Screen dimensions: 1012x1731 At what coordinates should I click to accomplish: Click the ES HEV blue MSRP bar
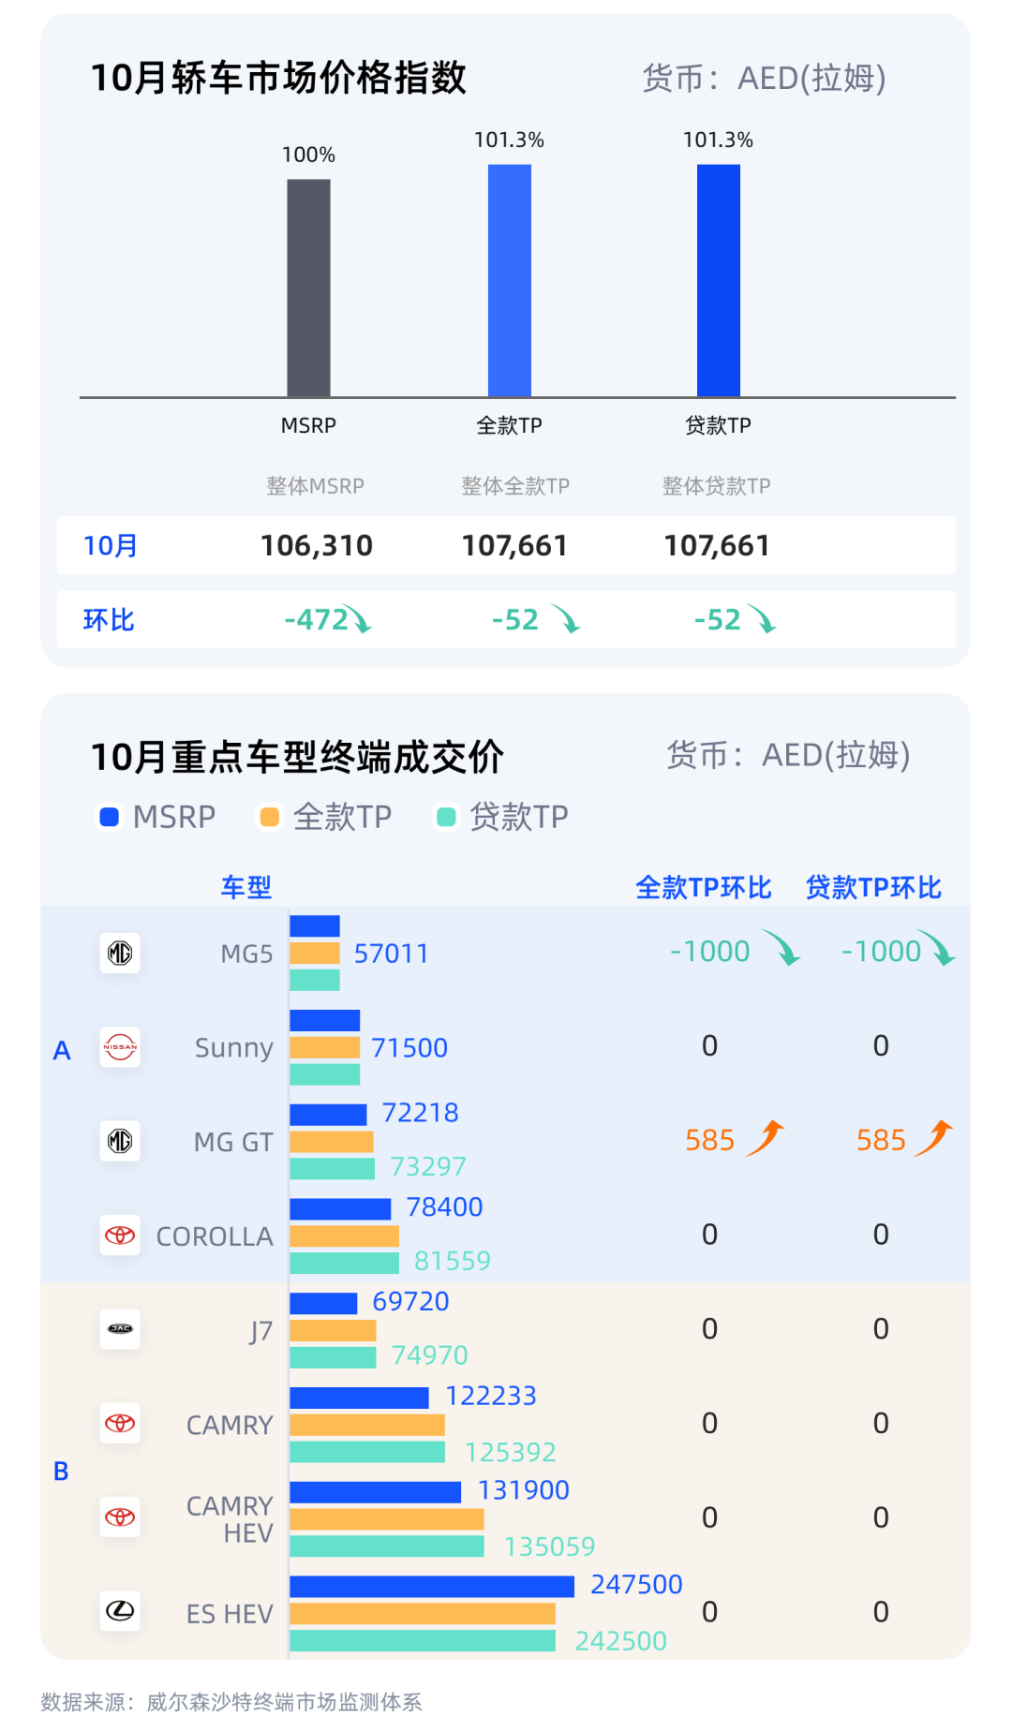coord(432,1586)
